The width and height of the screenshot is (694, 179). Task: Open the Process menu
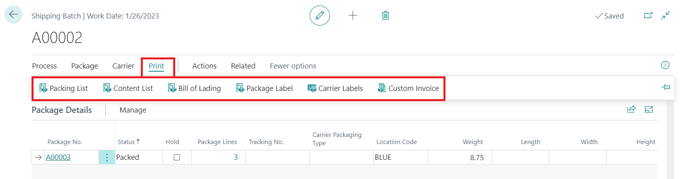click(45, 66)
